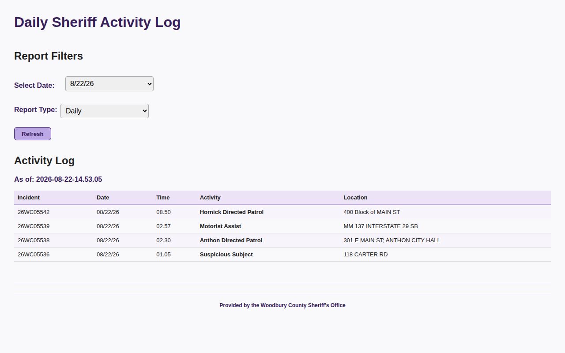
Task: Click the time value 08.50
Action: pyautogui.click(x=163, y=212)
